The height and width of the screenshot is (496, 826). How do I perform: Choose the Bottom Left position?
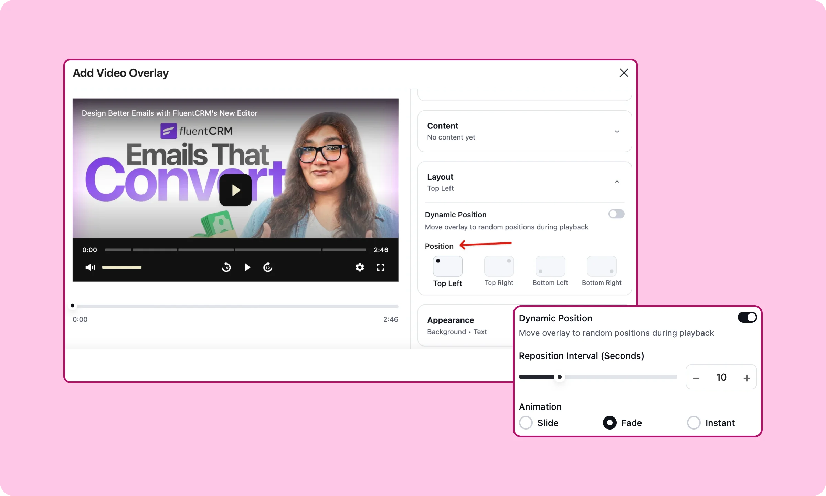pyautogui.click(x=550, y=271)
